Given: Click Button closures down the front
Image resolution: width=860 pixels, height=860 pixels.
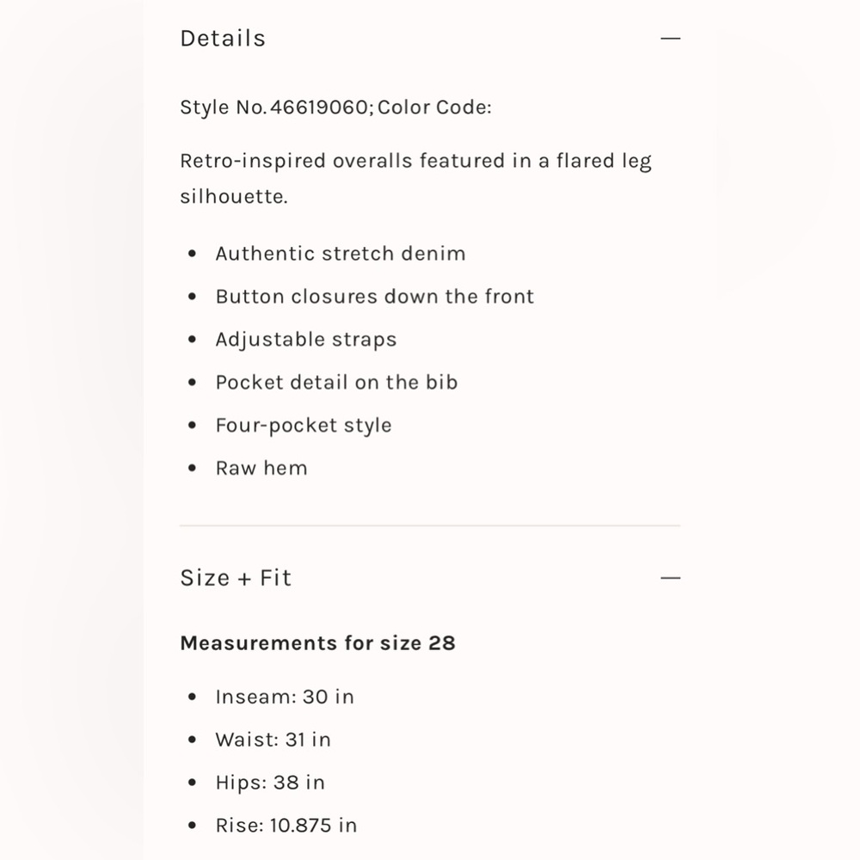Looking at the screenshot, I should tap(374, 297).
